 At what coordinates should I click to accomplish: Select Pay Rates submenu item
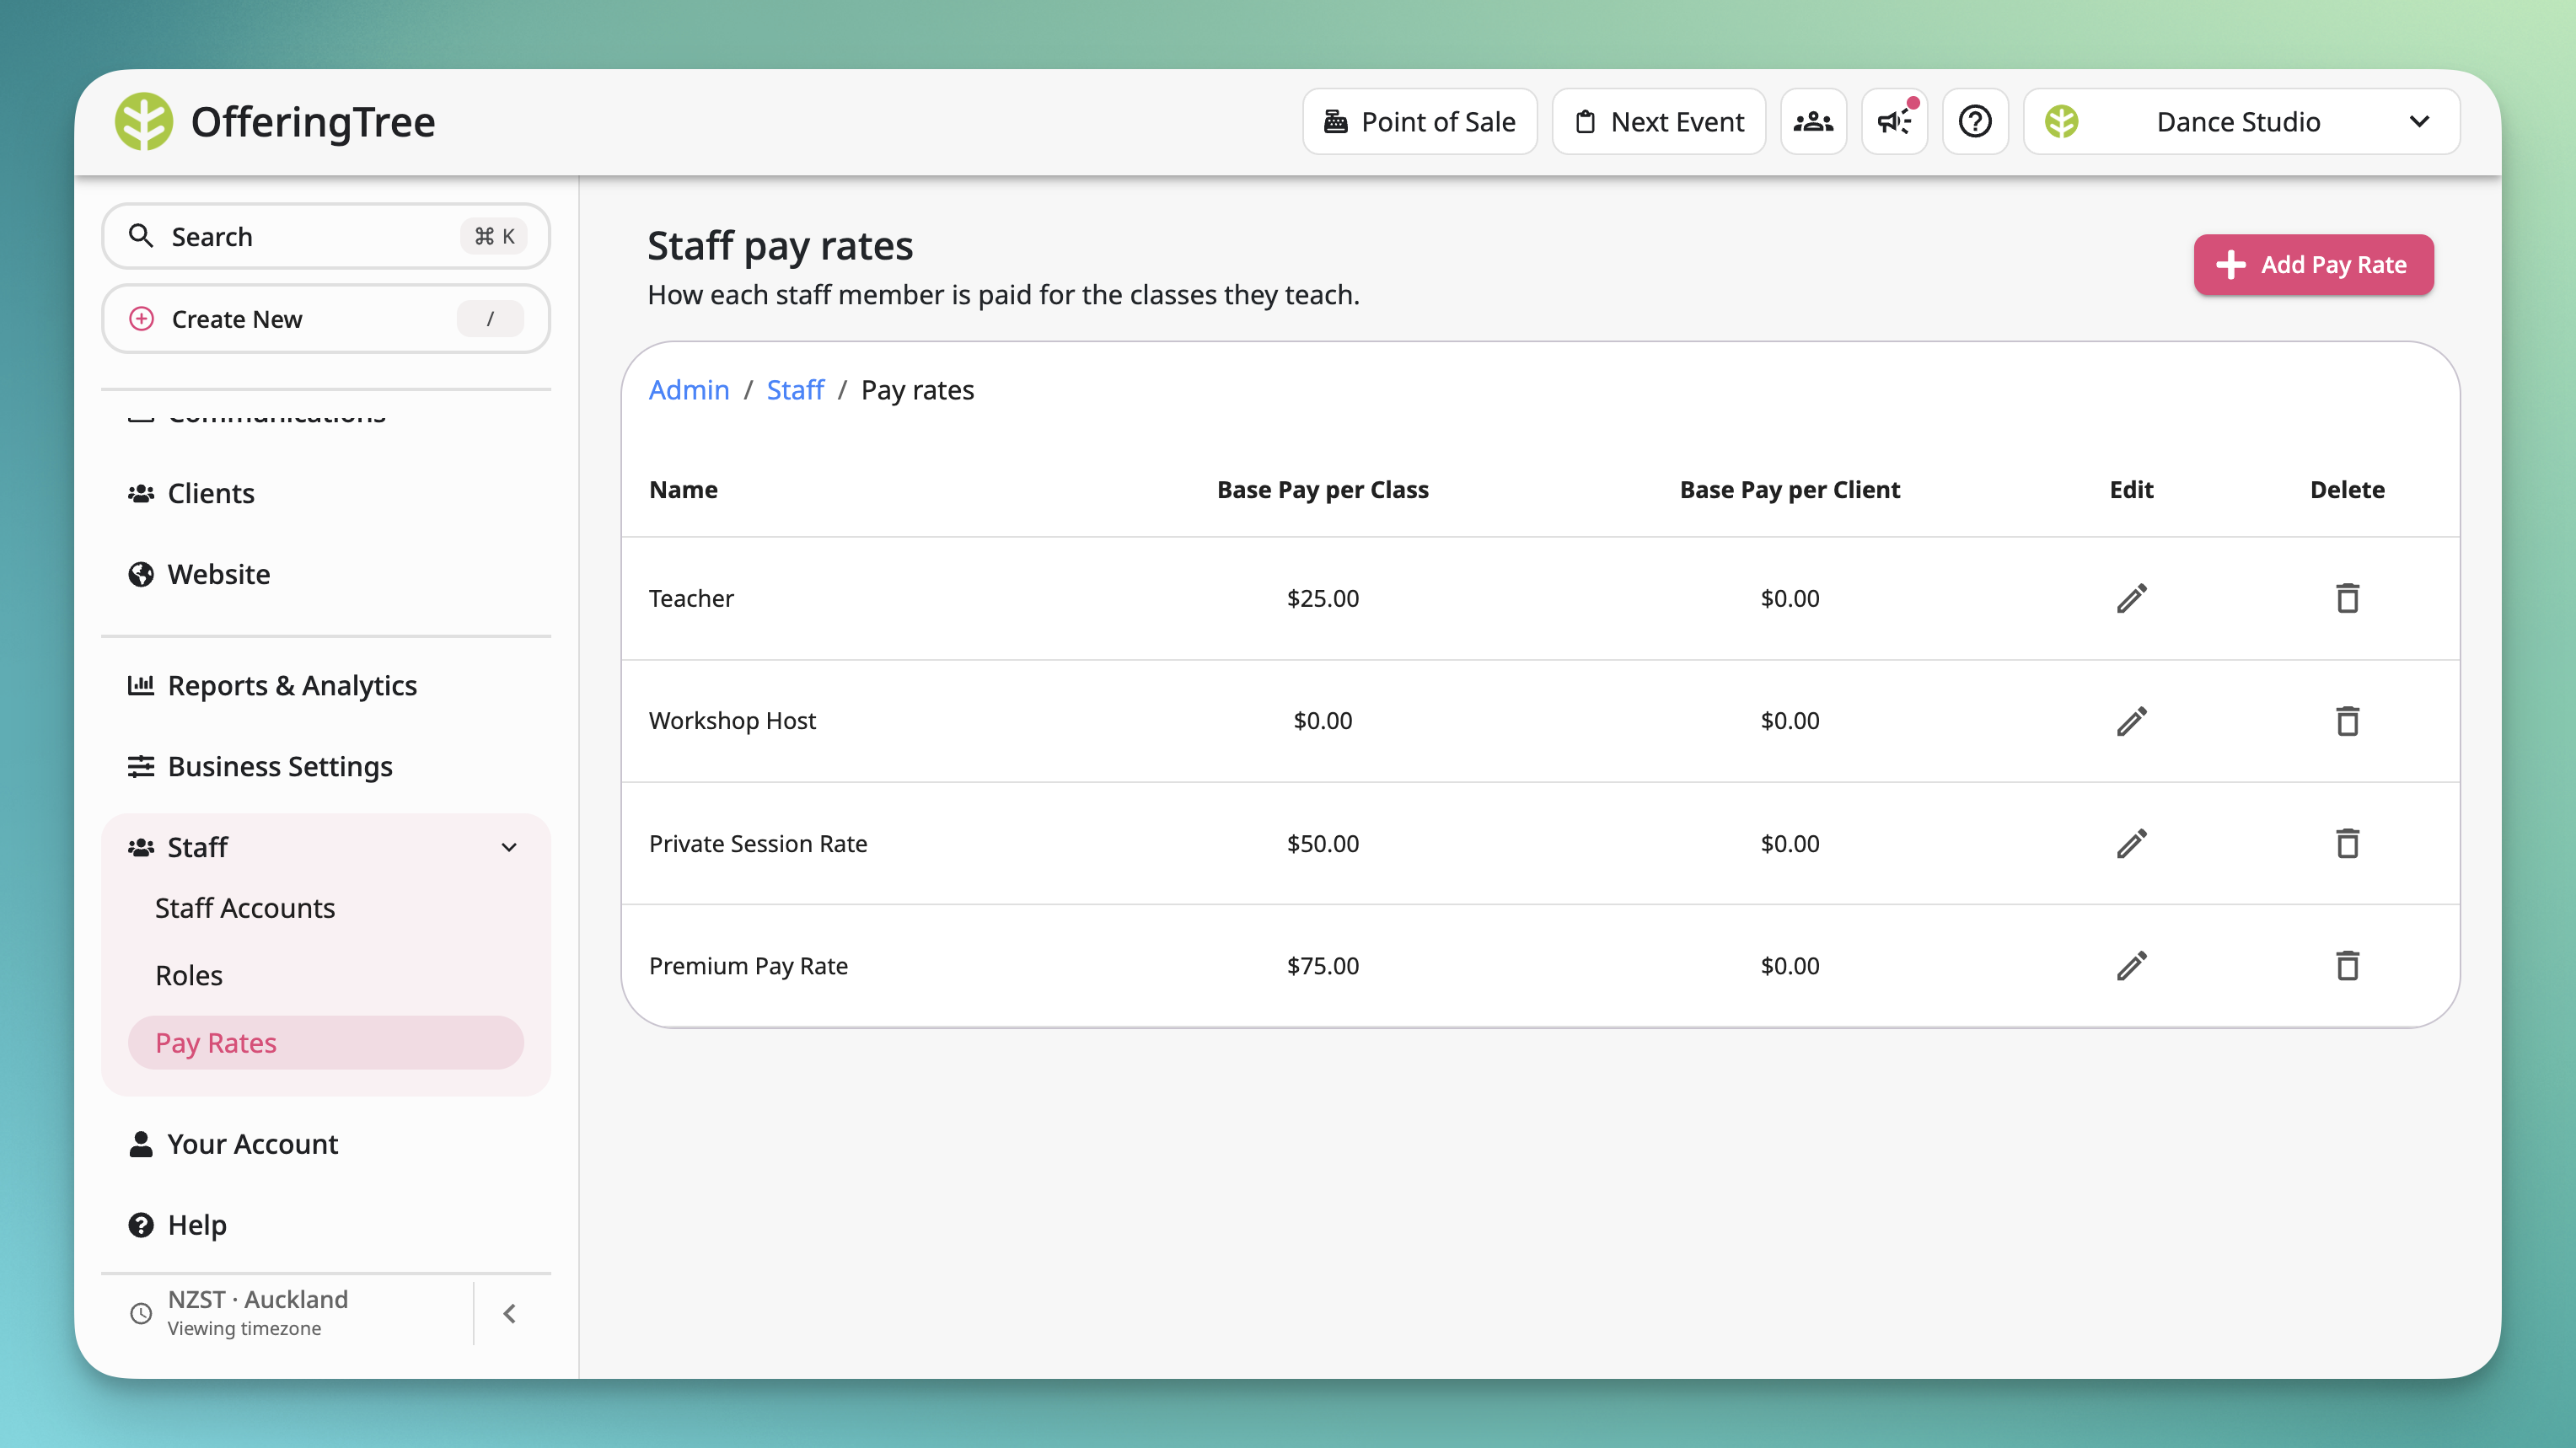(326, 1043)
